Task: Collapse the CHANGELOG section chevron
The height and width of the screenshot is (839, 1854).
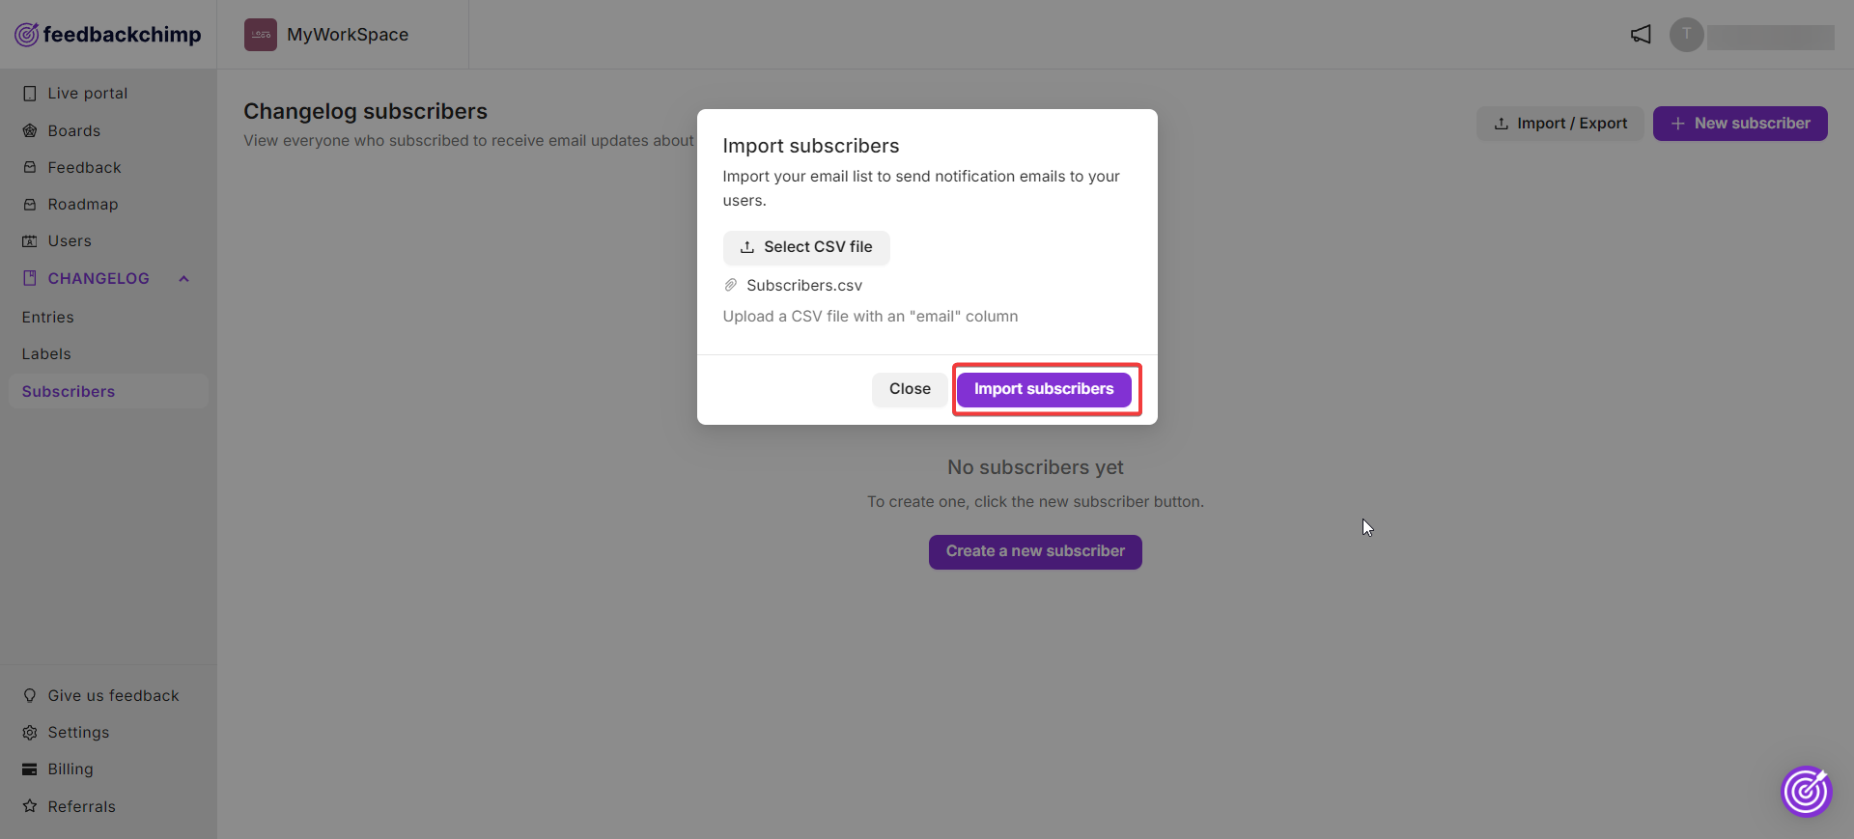Action: click(183, 279)
